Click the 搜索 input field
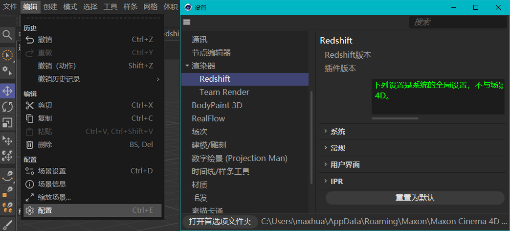The width and height of the screenshot is (510, 231). click(x=458, y=22)
